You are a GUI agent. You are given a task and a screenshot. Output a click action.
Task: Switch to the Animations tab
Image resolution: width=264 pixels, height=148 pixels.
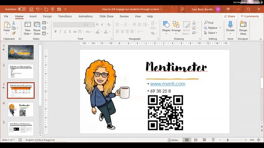point(85,16)
